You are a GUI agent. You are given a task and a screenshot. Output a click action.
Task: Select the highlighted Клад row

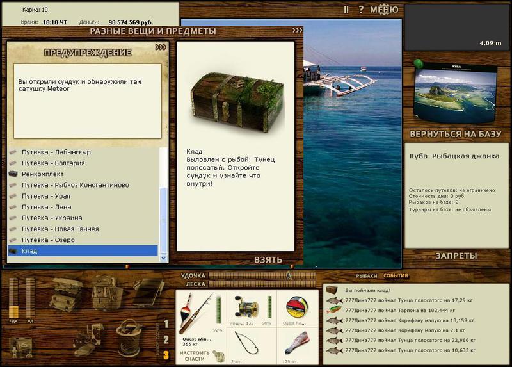83,251
